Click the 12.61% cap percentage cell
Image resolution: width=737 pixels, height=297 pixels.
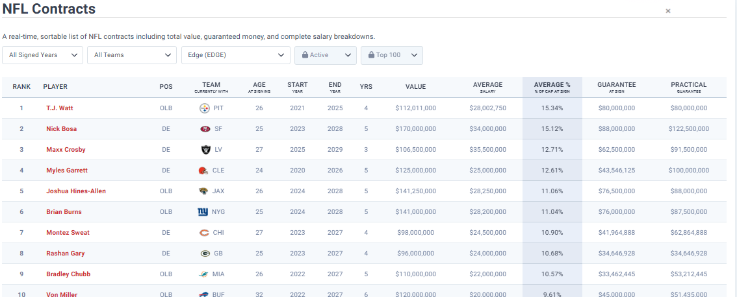click(552, 171)
